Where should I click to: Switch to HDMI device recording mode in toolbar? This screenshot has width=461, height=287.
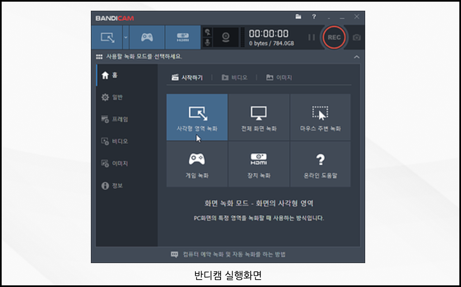click(x=183, y=37)
